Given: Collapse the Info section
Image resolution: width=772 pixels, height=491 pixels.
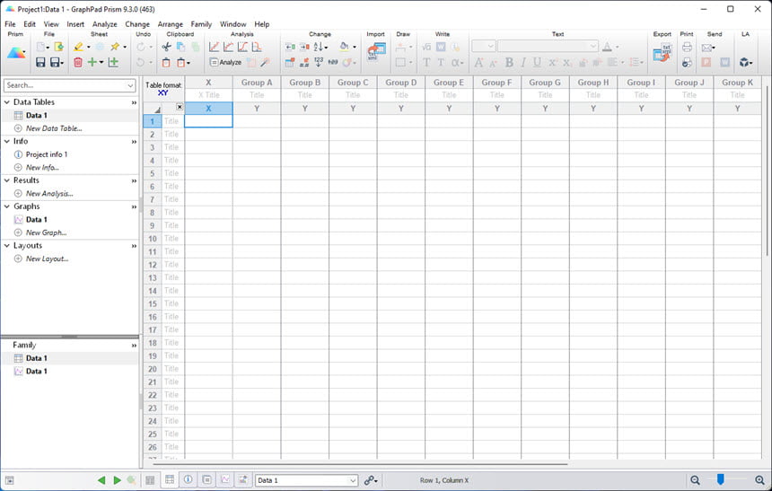Looking at the screenshot, I should 7,141.
